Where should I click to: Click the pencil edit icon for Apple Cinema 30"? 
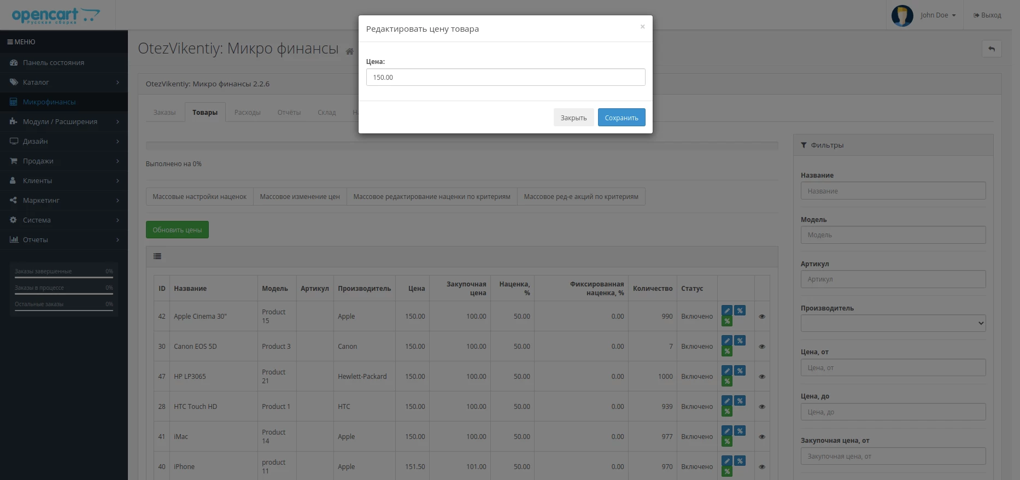pyautogui.click(x=726, y=311)
